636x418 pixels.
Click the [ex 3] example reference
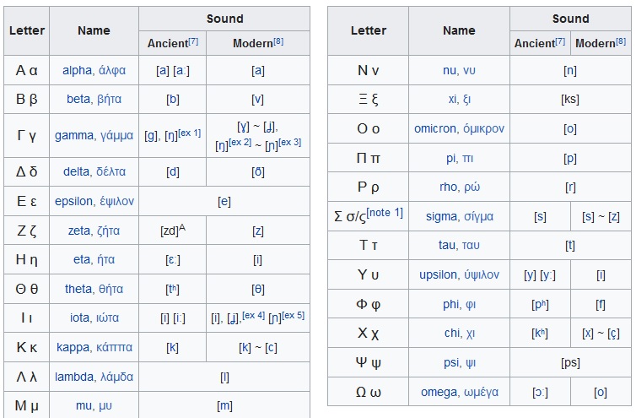point(290,142)
